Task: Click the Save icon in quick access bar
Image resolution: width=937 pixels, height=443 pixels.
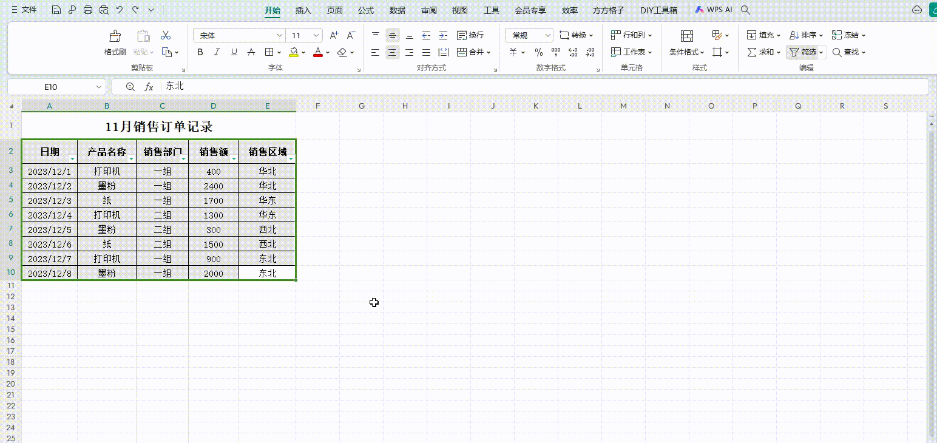Action: [x=56, y=10]
